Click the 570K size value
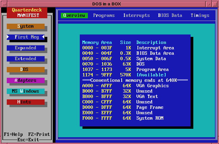This screenshot has width=219, height=144. point(125,75)
